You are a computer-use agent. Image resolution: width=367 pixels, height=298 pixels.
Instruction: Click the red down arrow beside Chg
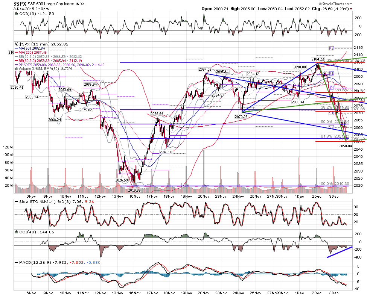point(351,9)
